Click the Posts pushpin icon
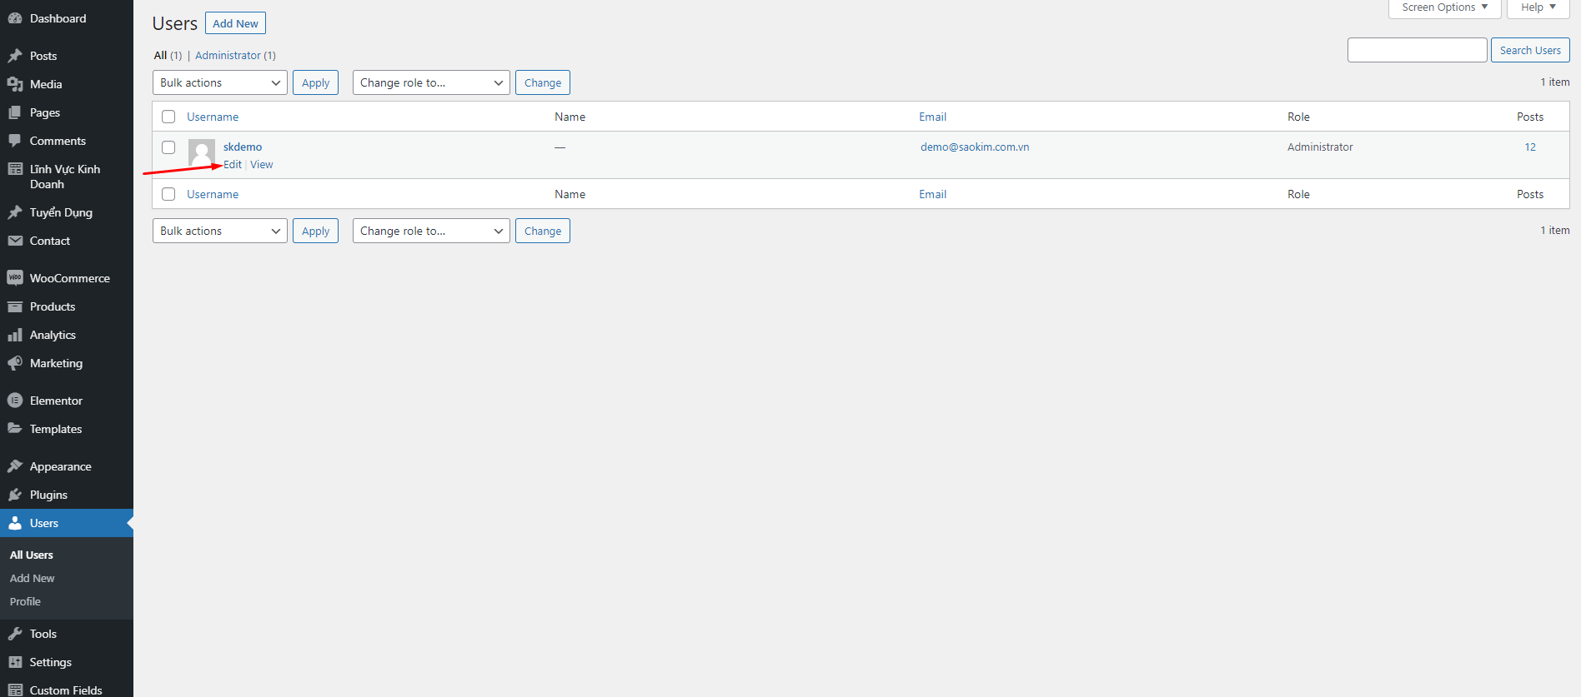The width and height of the screenshot is (1581, 697). point(15,56)
